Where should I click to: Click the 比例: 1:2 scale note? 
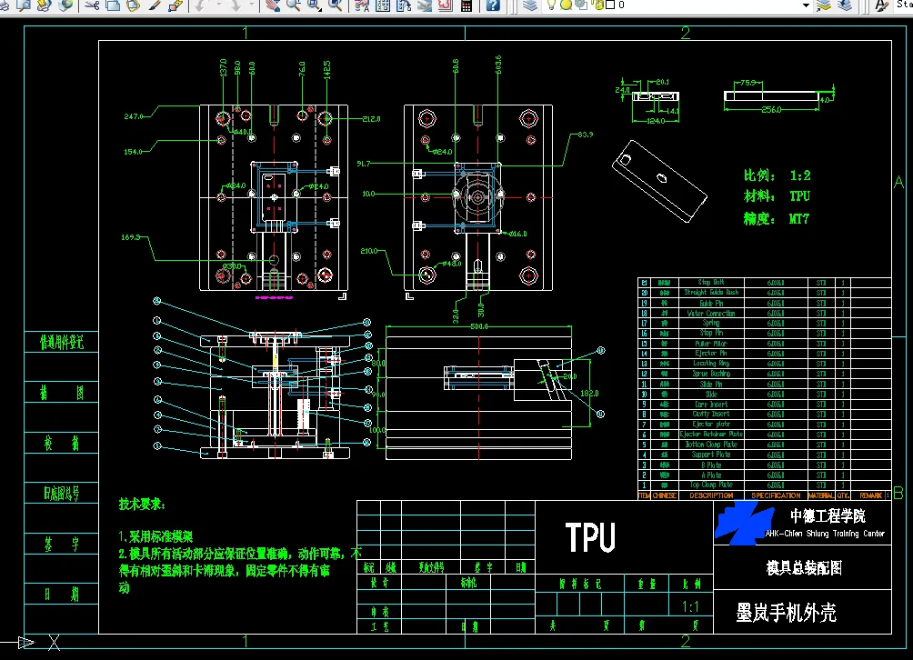pos(777,175)
